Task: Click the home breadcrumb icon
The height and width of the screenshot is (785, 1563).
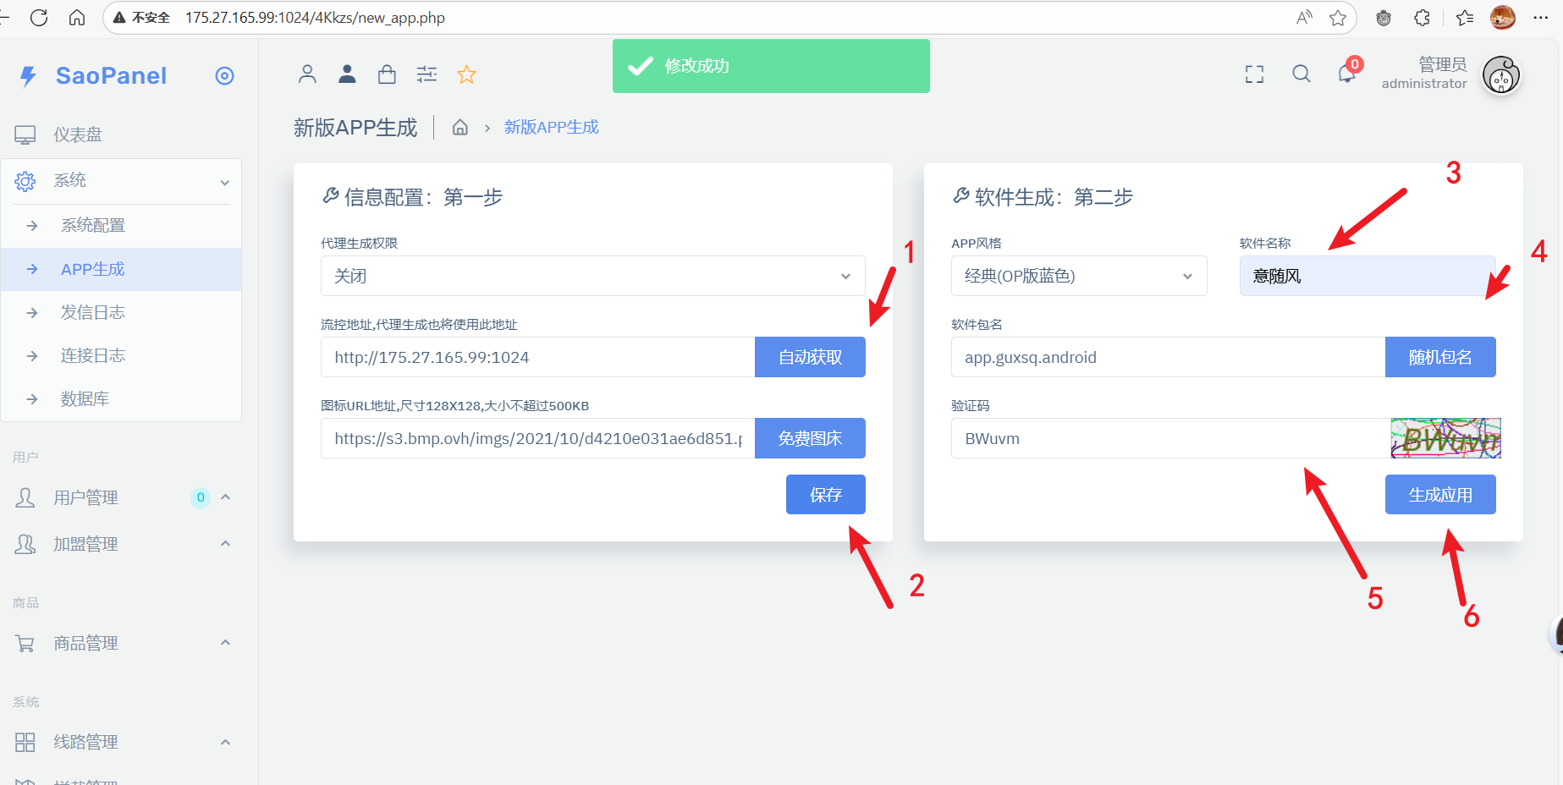Action: tap(460, 128)
